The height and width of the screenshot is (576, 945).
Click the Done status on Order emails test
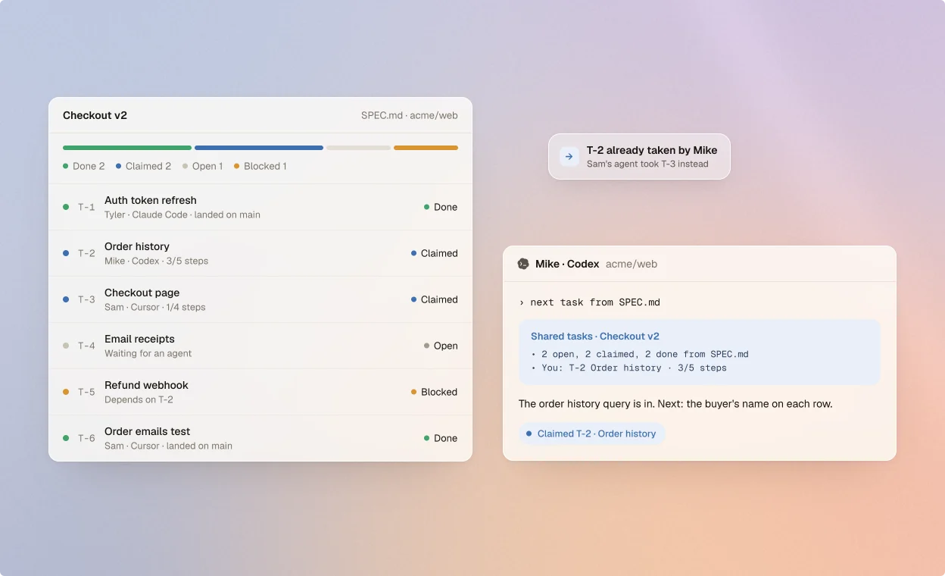click(441, 438)
